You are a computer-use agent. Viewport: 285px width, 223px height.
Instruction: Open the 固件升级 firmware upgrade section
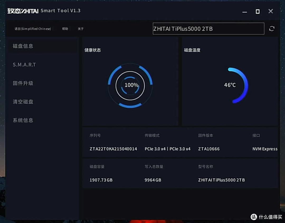(x=22, y=83)
